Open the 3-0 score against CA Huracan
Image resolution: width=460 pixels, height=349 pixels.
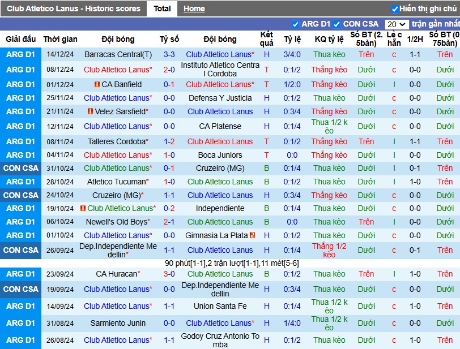pyautogui.click(x=169, y=274)
